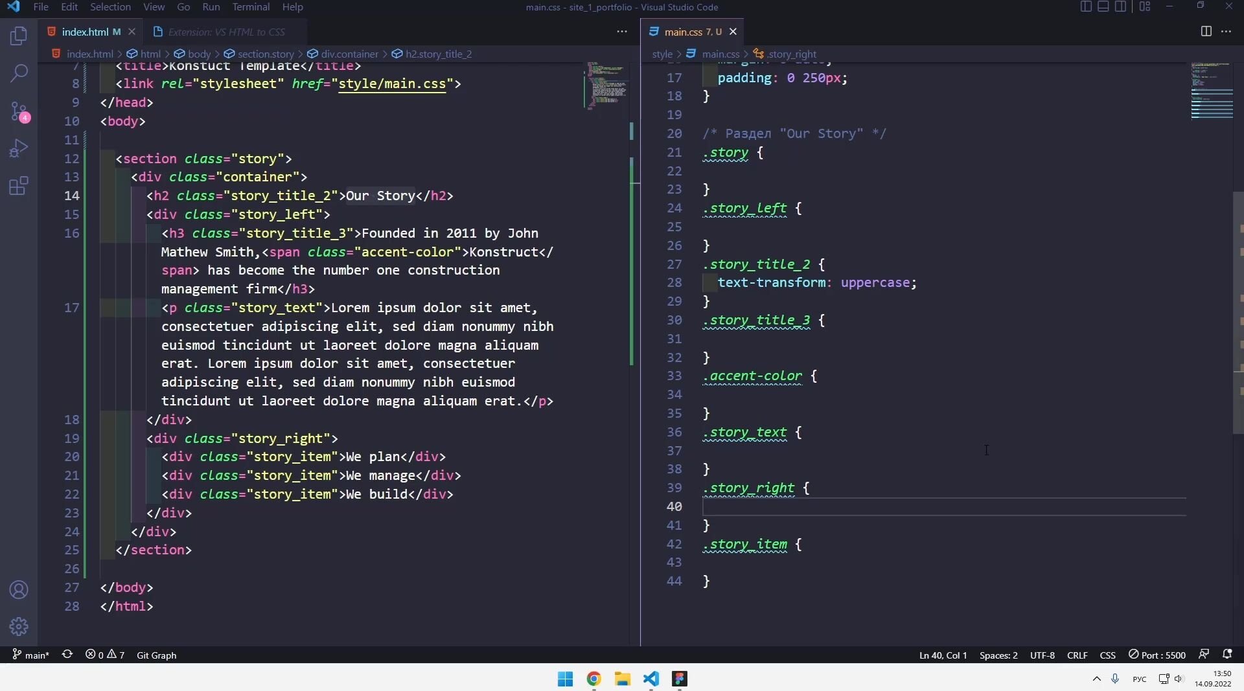Open the Accounts menu icon
This screenshot has width=1244, height=691.
[19, 590]
